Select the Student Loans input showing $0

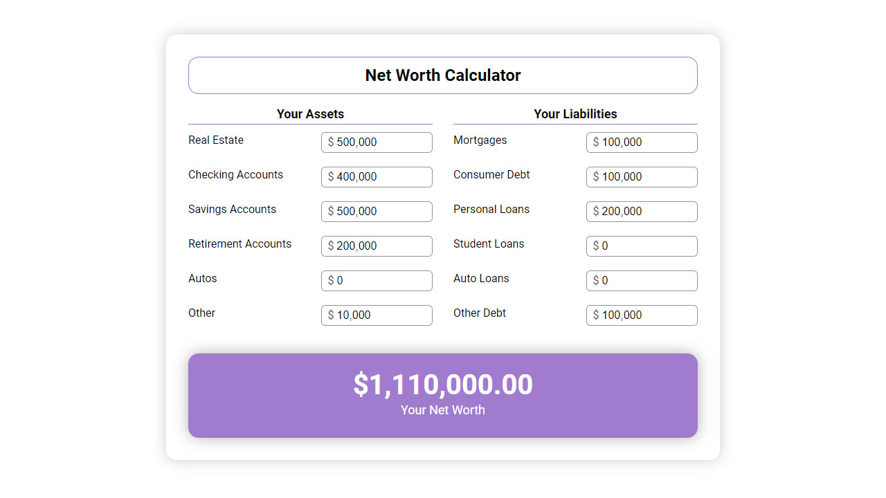[642, 246]
